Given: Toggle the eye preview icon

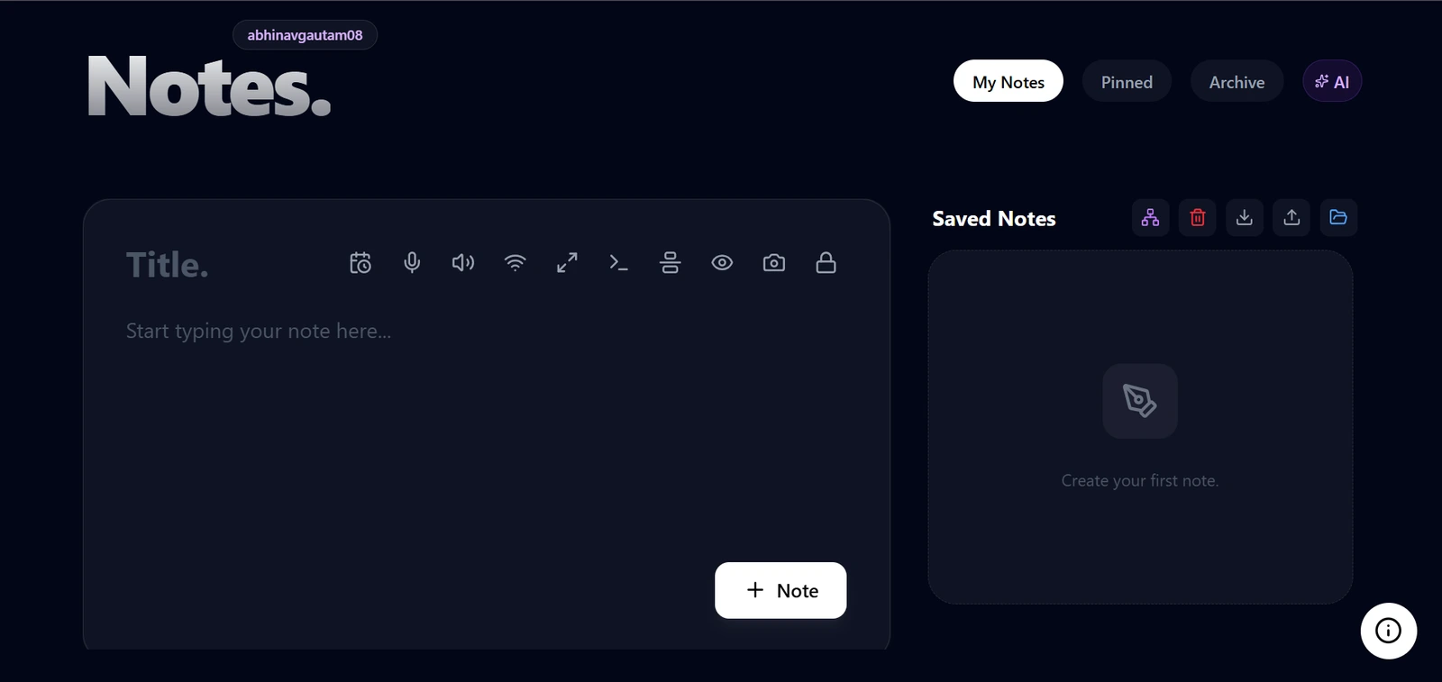Looking at the screenshot, I should [x=722, y=263].
